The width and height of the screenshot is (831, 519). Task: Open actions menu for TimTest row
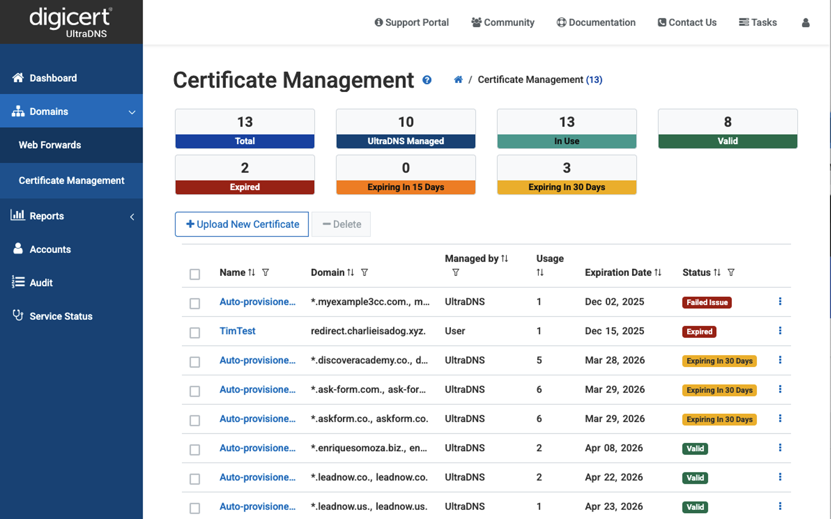(780, 331)
